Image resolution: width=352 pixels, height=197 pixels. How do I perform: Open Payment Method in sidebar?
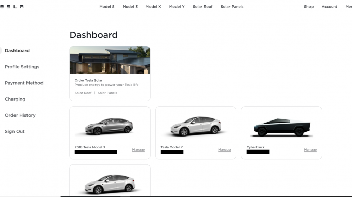tap(24, 83)
